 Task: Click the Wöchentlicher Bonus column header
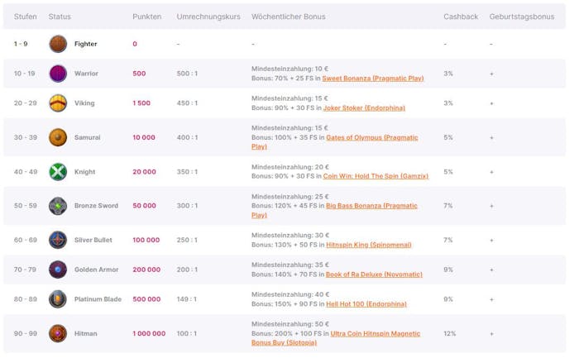click(288, 17)
